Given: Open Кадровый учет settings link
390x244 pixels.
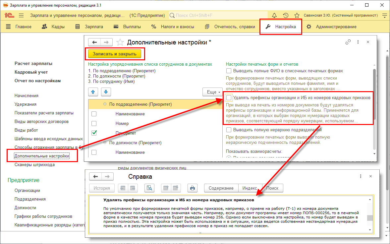Looking at the screenshot, I should [x=31, y=72].
